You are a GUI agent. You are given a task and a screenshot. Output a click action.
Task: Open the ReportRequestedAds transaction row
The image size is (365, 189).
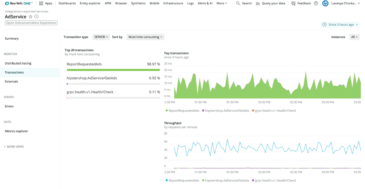click(x=113, y=66)
